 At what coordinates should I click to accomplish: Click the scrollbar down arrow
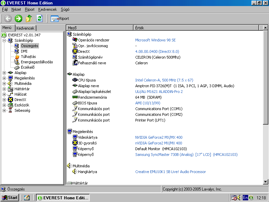pyautogui.click(x=265, y=181)
